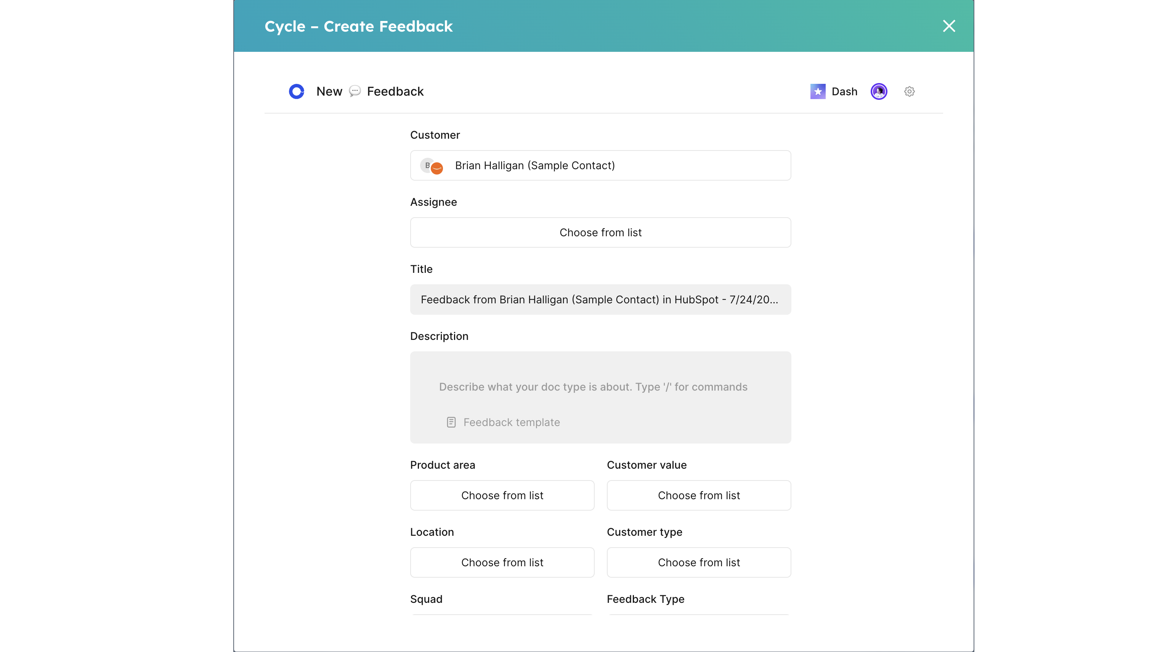Click the Feedback speech bubble icon
1160x652 pixels.
[355, 91]
